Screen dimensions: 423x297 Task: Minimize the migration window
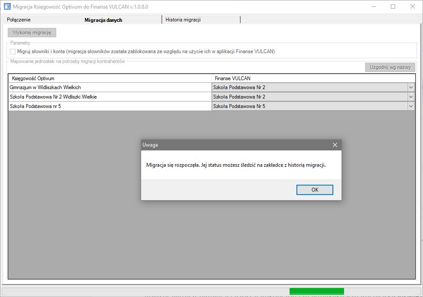pyautogui.click(x=374, y=6)
